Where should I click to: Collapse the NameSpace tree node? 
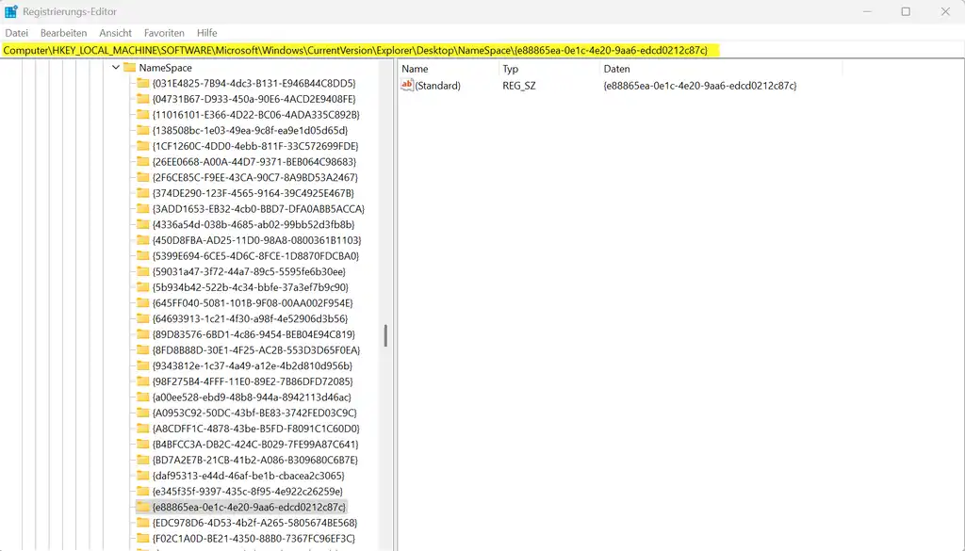click(116, 68)
